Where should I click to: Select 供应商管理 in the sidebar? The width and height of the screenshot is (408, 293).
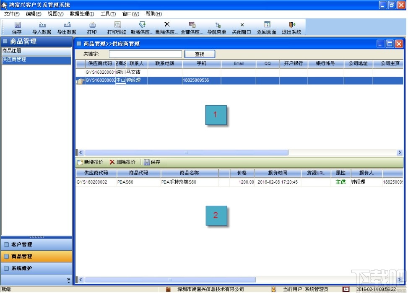(36, 60)
